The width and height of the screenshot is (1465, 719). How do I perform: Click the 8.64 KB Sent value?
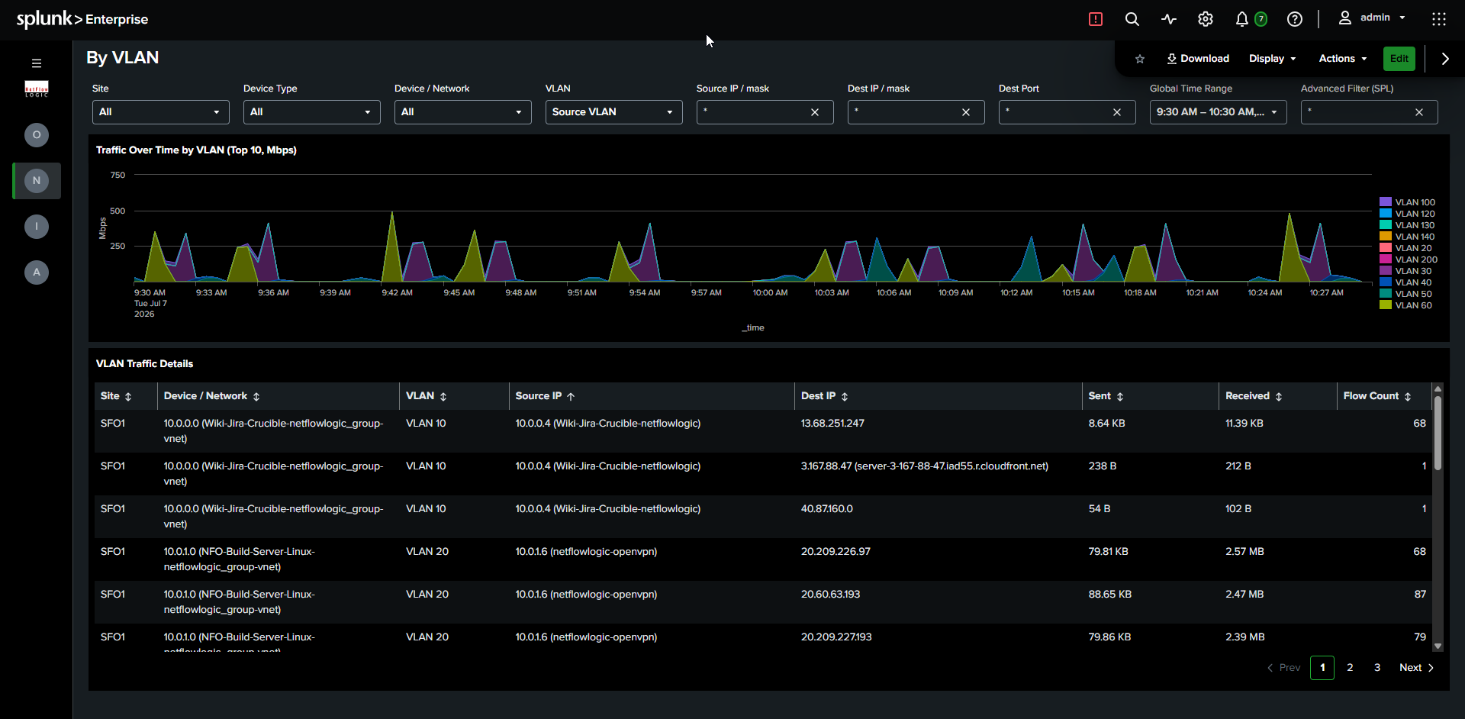click(x=1106, y=424)
